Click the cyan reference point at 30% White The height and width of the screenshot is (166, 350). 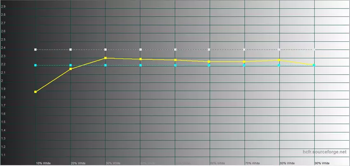(x=106, y=65)
